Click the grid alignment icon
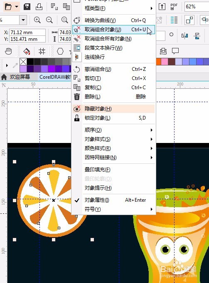Screen dimensions: 209x283 [42, 51]
